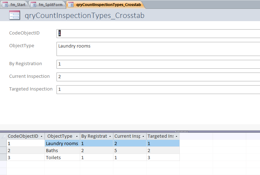
Task: Click the ObjectType field showing Laundry rooms
Action: (158, 49)
